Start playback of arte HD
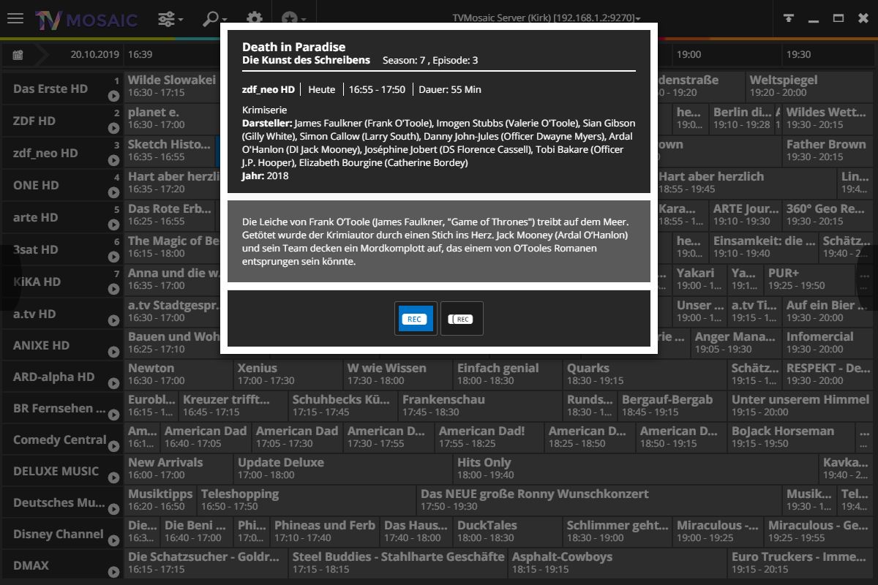 [113, 224]
